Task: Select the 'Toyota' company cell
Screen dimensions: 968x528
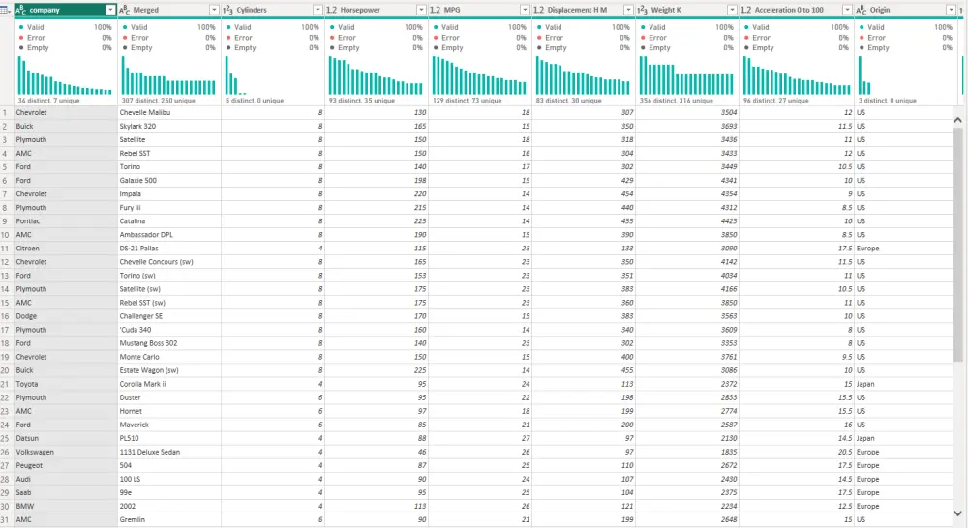Action: point(66,384)
